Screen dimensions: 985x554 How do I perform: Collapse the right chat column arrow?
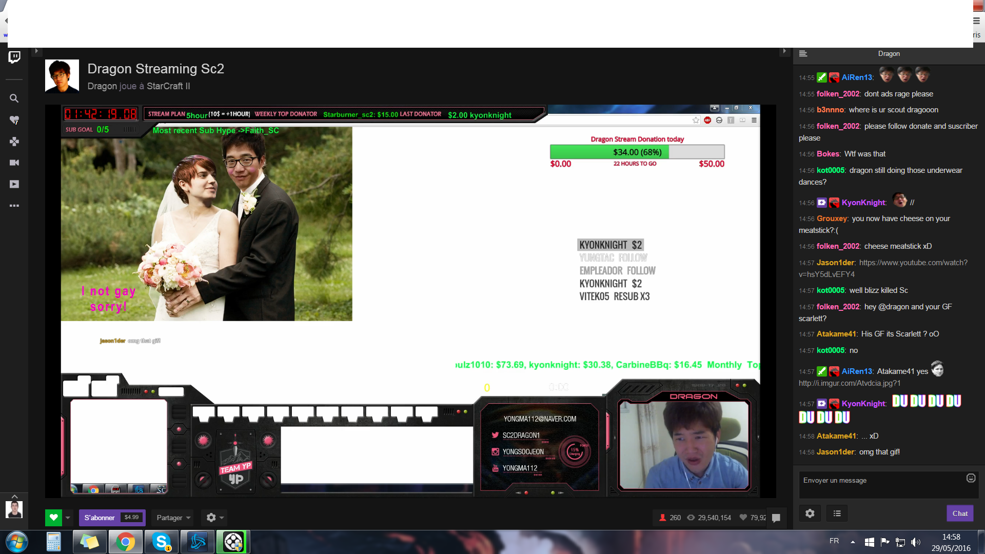click(x=784, y=51)
